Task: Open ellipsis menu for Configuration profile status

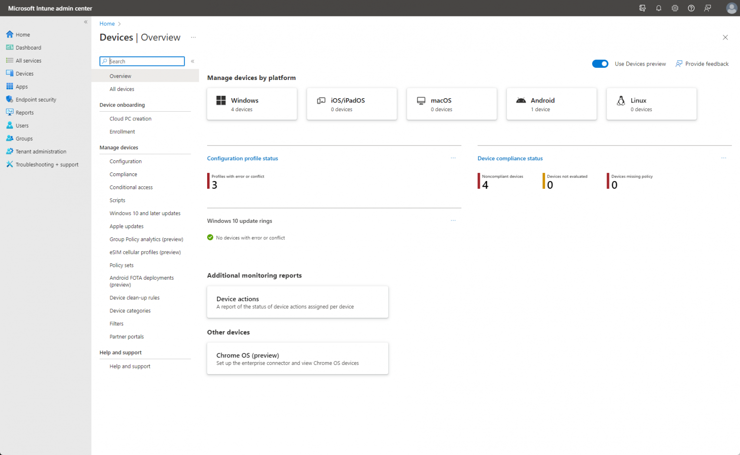Action: click(453, 158)
